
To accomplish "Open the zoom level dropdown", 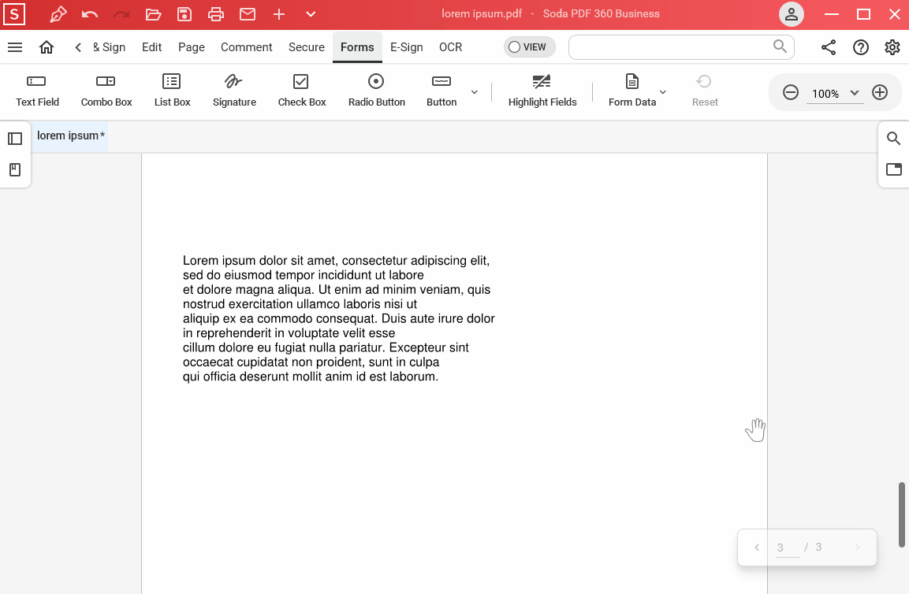I will 855,93.
